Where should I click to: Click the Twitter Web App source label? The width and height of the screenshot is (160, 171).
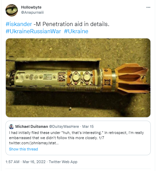coord(63,162)
